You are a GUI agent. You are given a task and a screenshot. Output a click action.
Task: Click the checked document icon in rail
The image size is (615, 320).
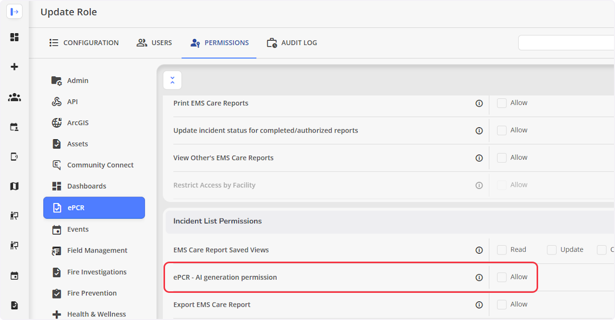14,306
